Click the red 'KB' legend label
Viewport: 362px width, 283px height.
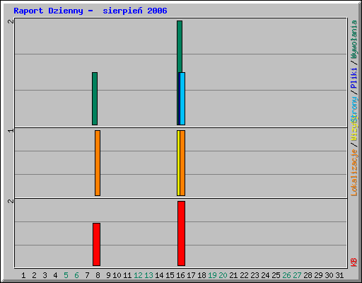[x=354, y=262]
